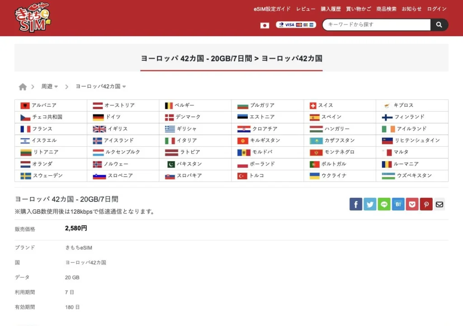The height and width of the screenshot is (326, 463).
Task: Share on Hatena Bookmark B! icon
Action: (398, 204)
